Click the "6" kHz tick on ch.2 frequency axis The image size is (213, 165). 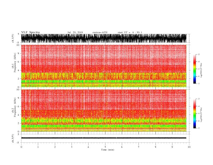19,106
